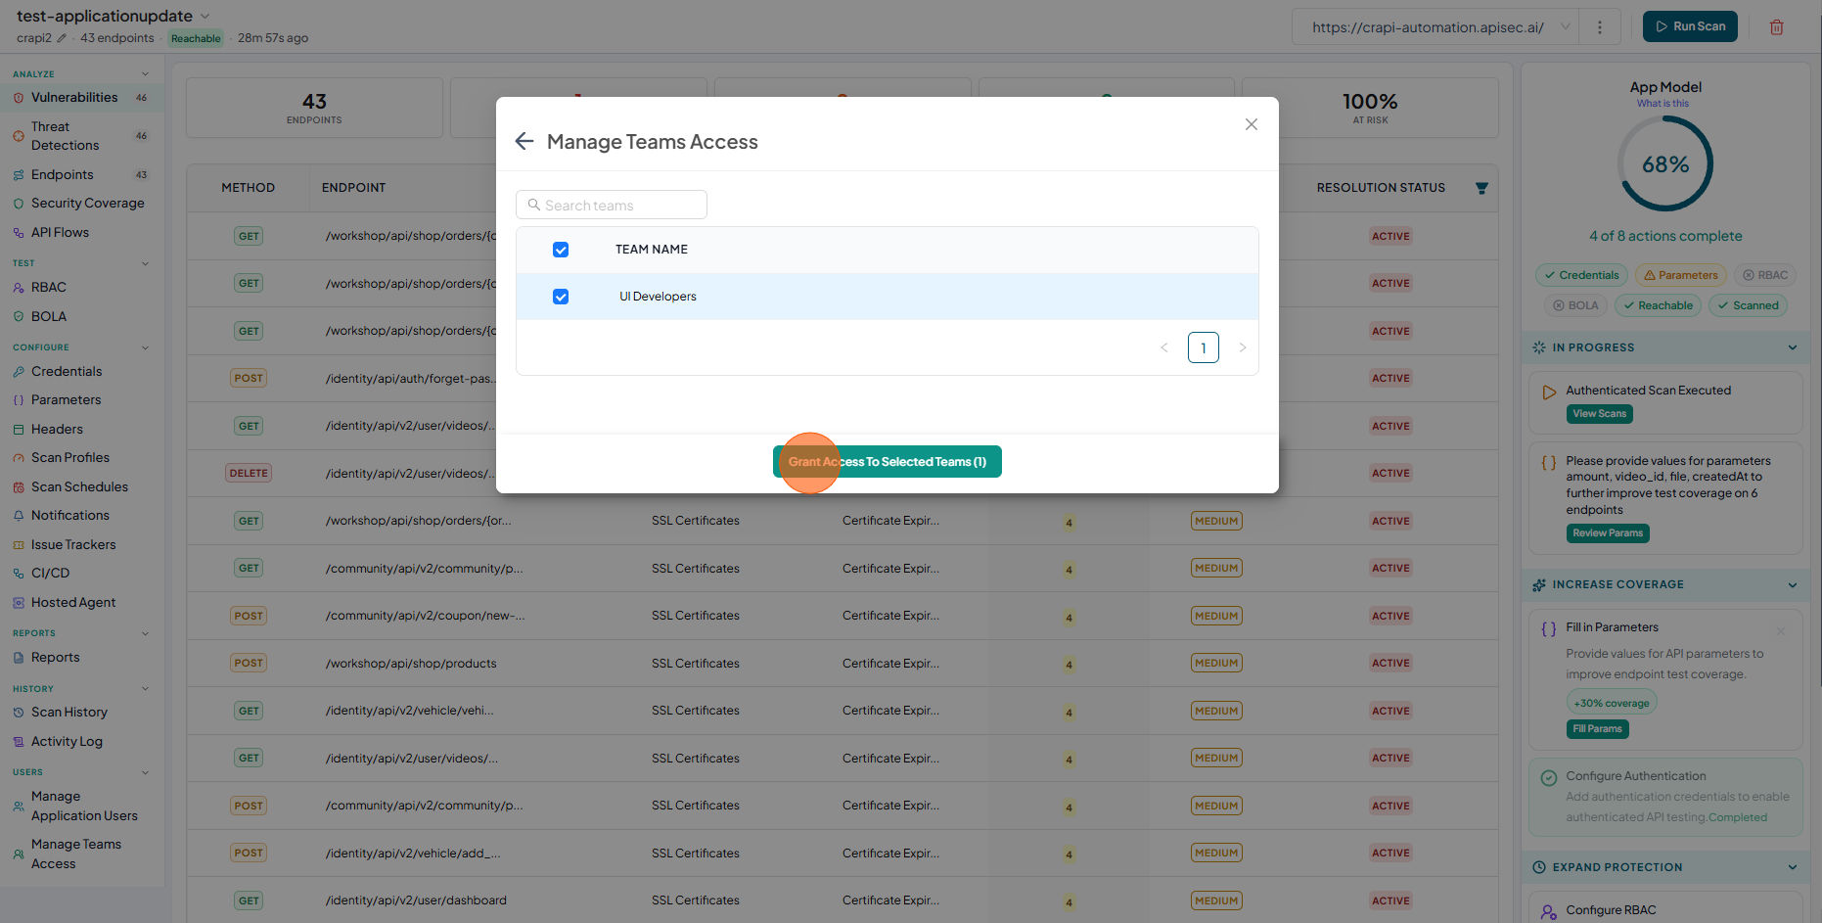The image size is (1822, 923).
Task: Click the Activity Log icon in sidebar
Action: click(19, 742)
